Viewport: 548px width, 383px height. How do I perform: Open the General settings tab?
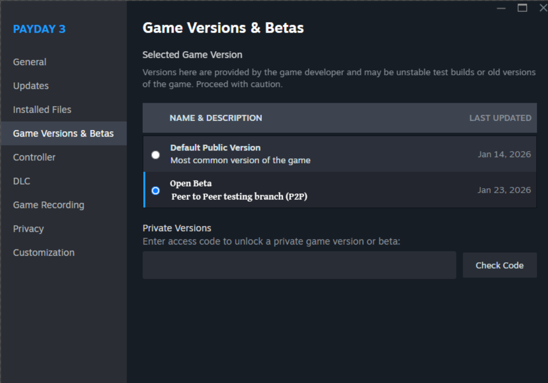[x=30, y=62]
